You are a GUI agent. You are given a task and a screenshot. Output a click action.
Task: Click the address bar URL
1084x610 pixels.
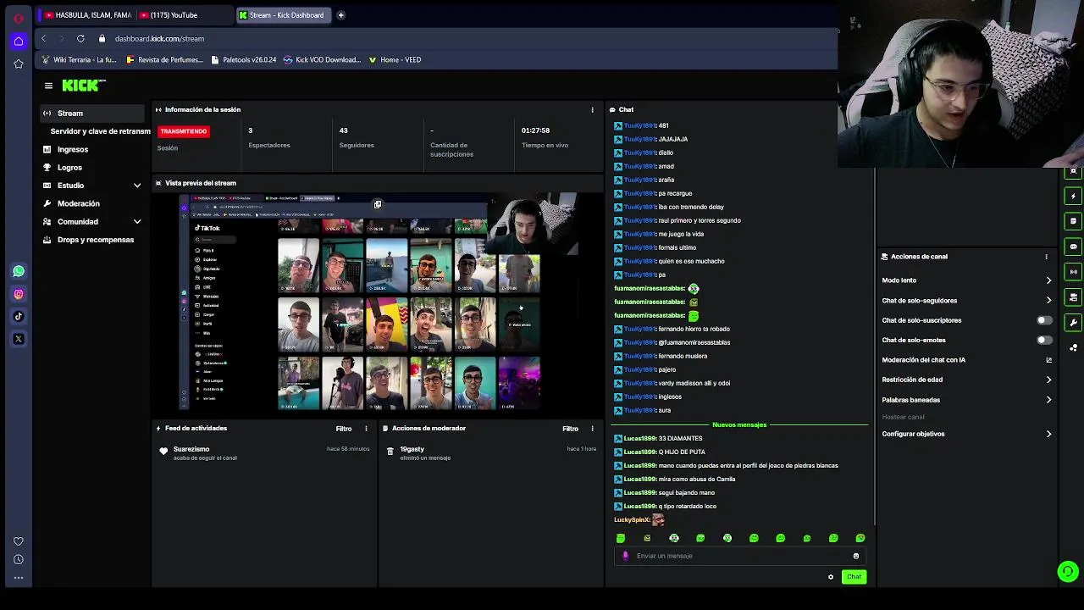pyautogui.click(x=159, y=38)
